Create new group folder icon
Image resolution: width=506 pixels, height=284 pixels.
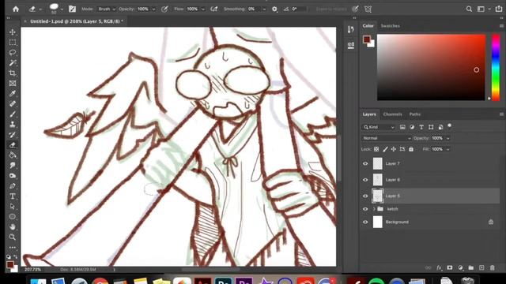pos(471,267)
